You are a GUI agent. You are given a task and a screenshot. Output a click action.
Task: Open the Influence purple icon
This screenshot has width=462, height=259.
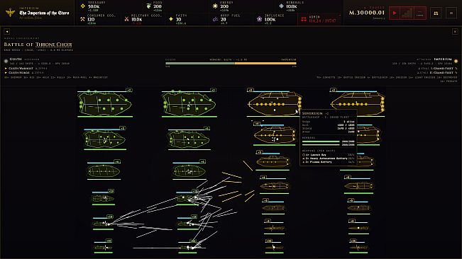(259, 19)
